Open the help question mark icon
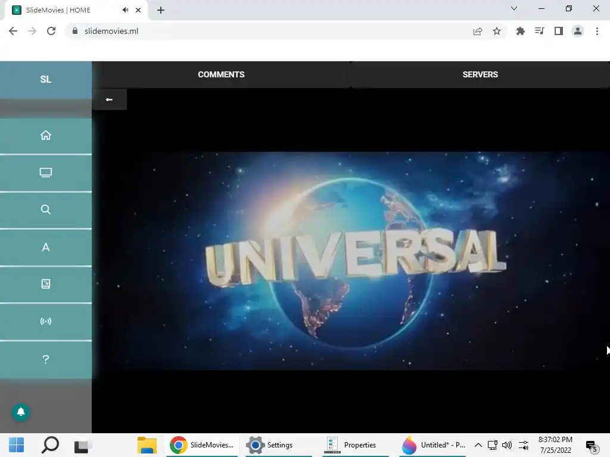Image resolution: width=610 pixels, height=457 pixels. [x=45, y=359]
